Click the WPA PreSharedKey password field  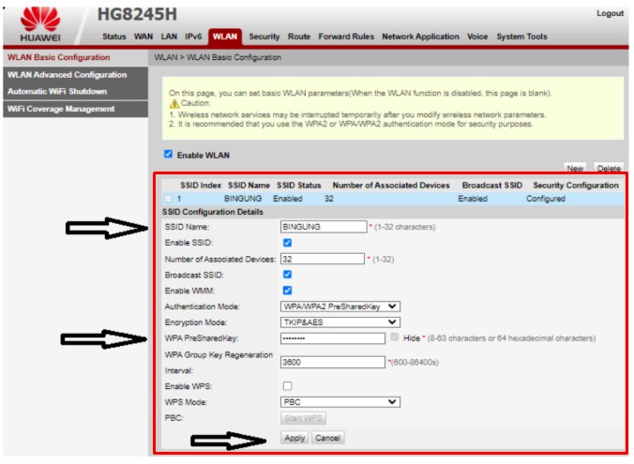(x=333, y=337)
